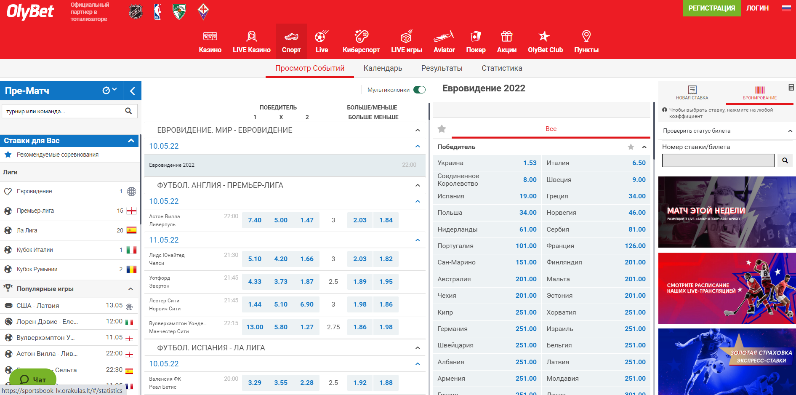The width and height of the screenshot is (796, 395).
Task: Click the search magnifier in tournament search
Action: [128, 111]
